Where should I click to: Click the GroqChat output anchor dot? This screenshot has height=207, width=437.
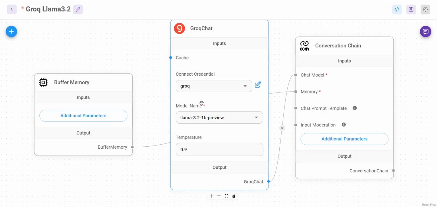[268, 181]
